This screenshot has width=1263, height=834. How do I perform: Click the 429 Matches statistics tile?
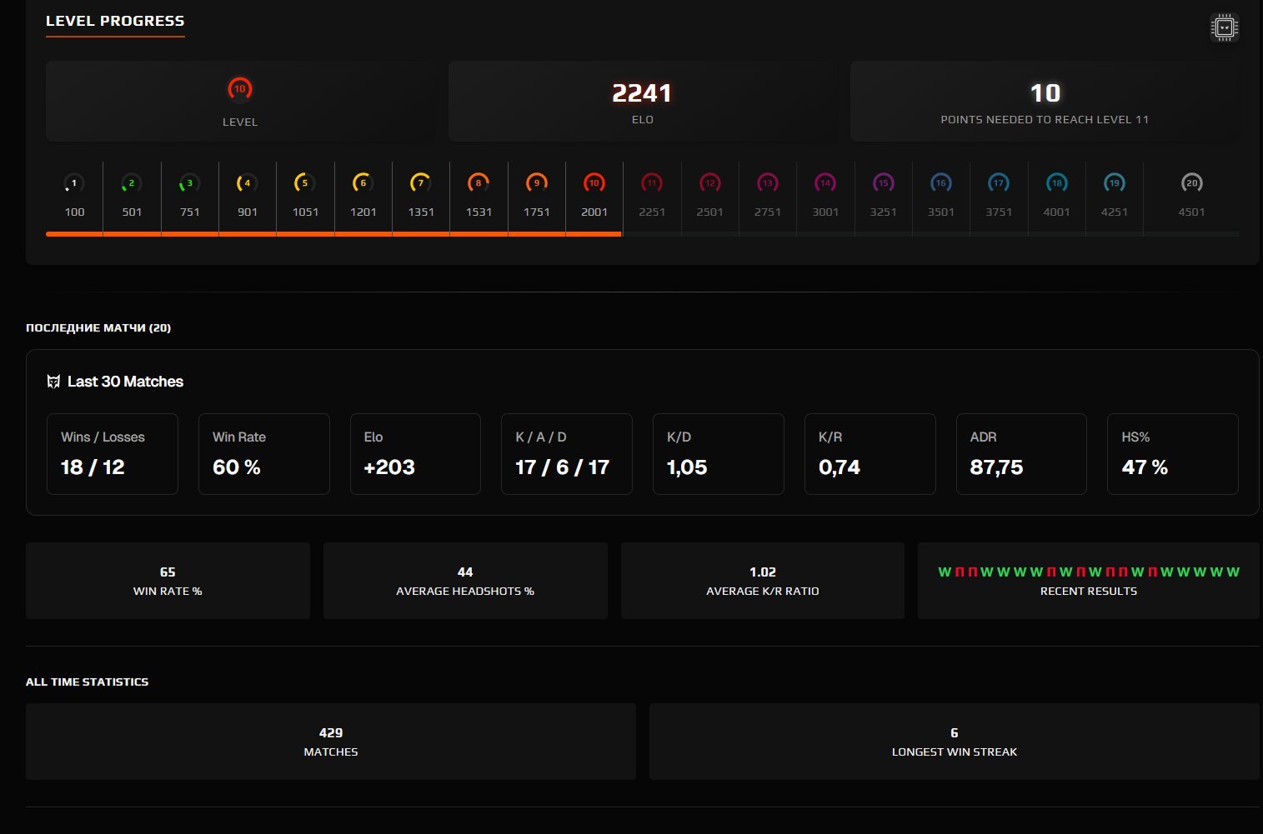point(330,742)
